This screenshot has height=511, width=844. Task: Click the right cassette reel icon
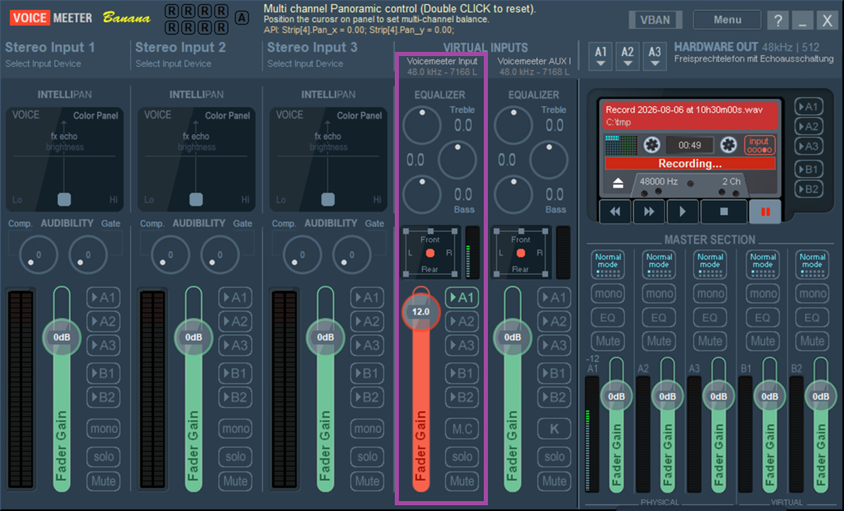tap(729, 145)
